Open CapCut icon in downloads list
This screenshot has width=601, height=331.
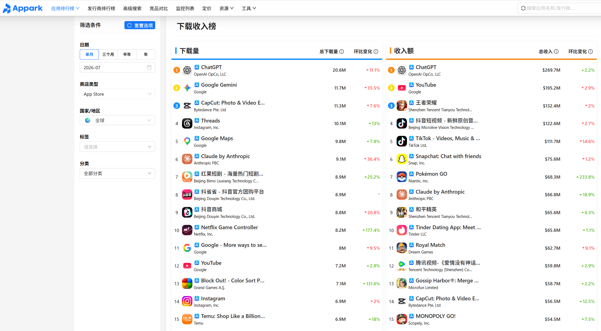click(x=187, y=106)
